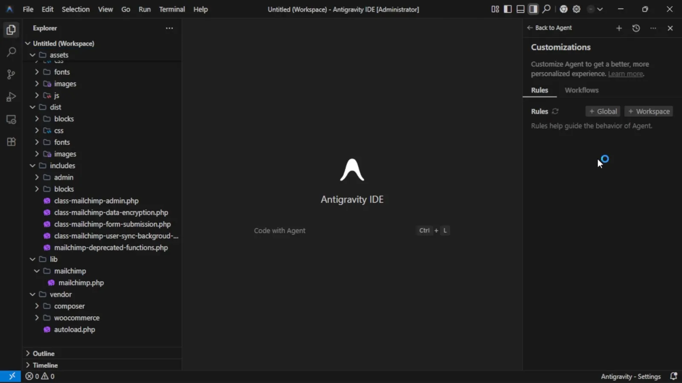Toggle the primary side bar
This screenshot has height=383, width=682.
coord(508,9)
